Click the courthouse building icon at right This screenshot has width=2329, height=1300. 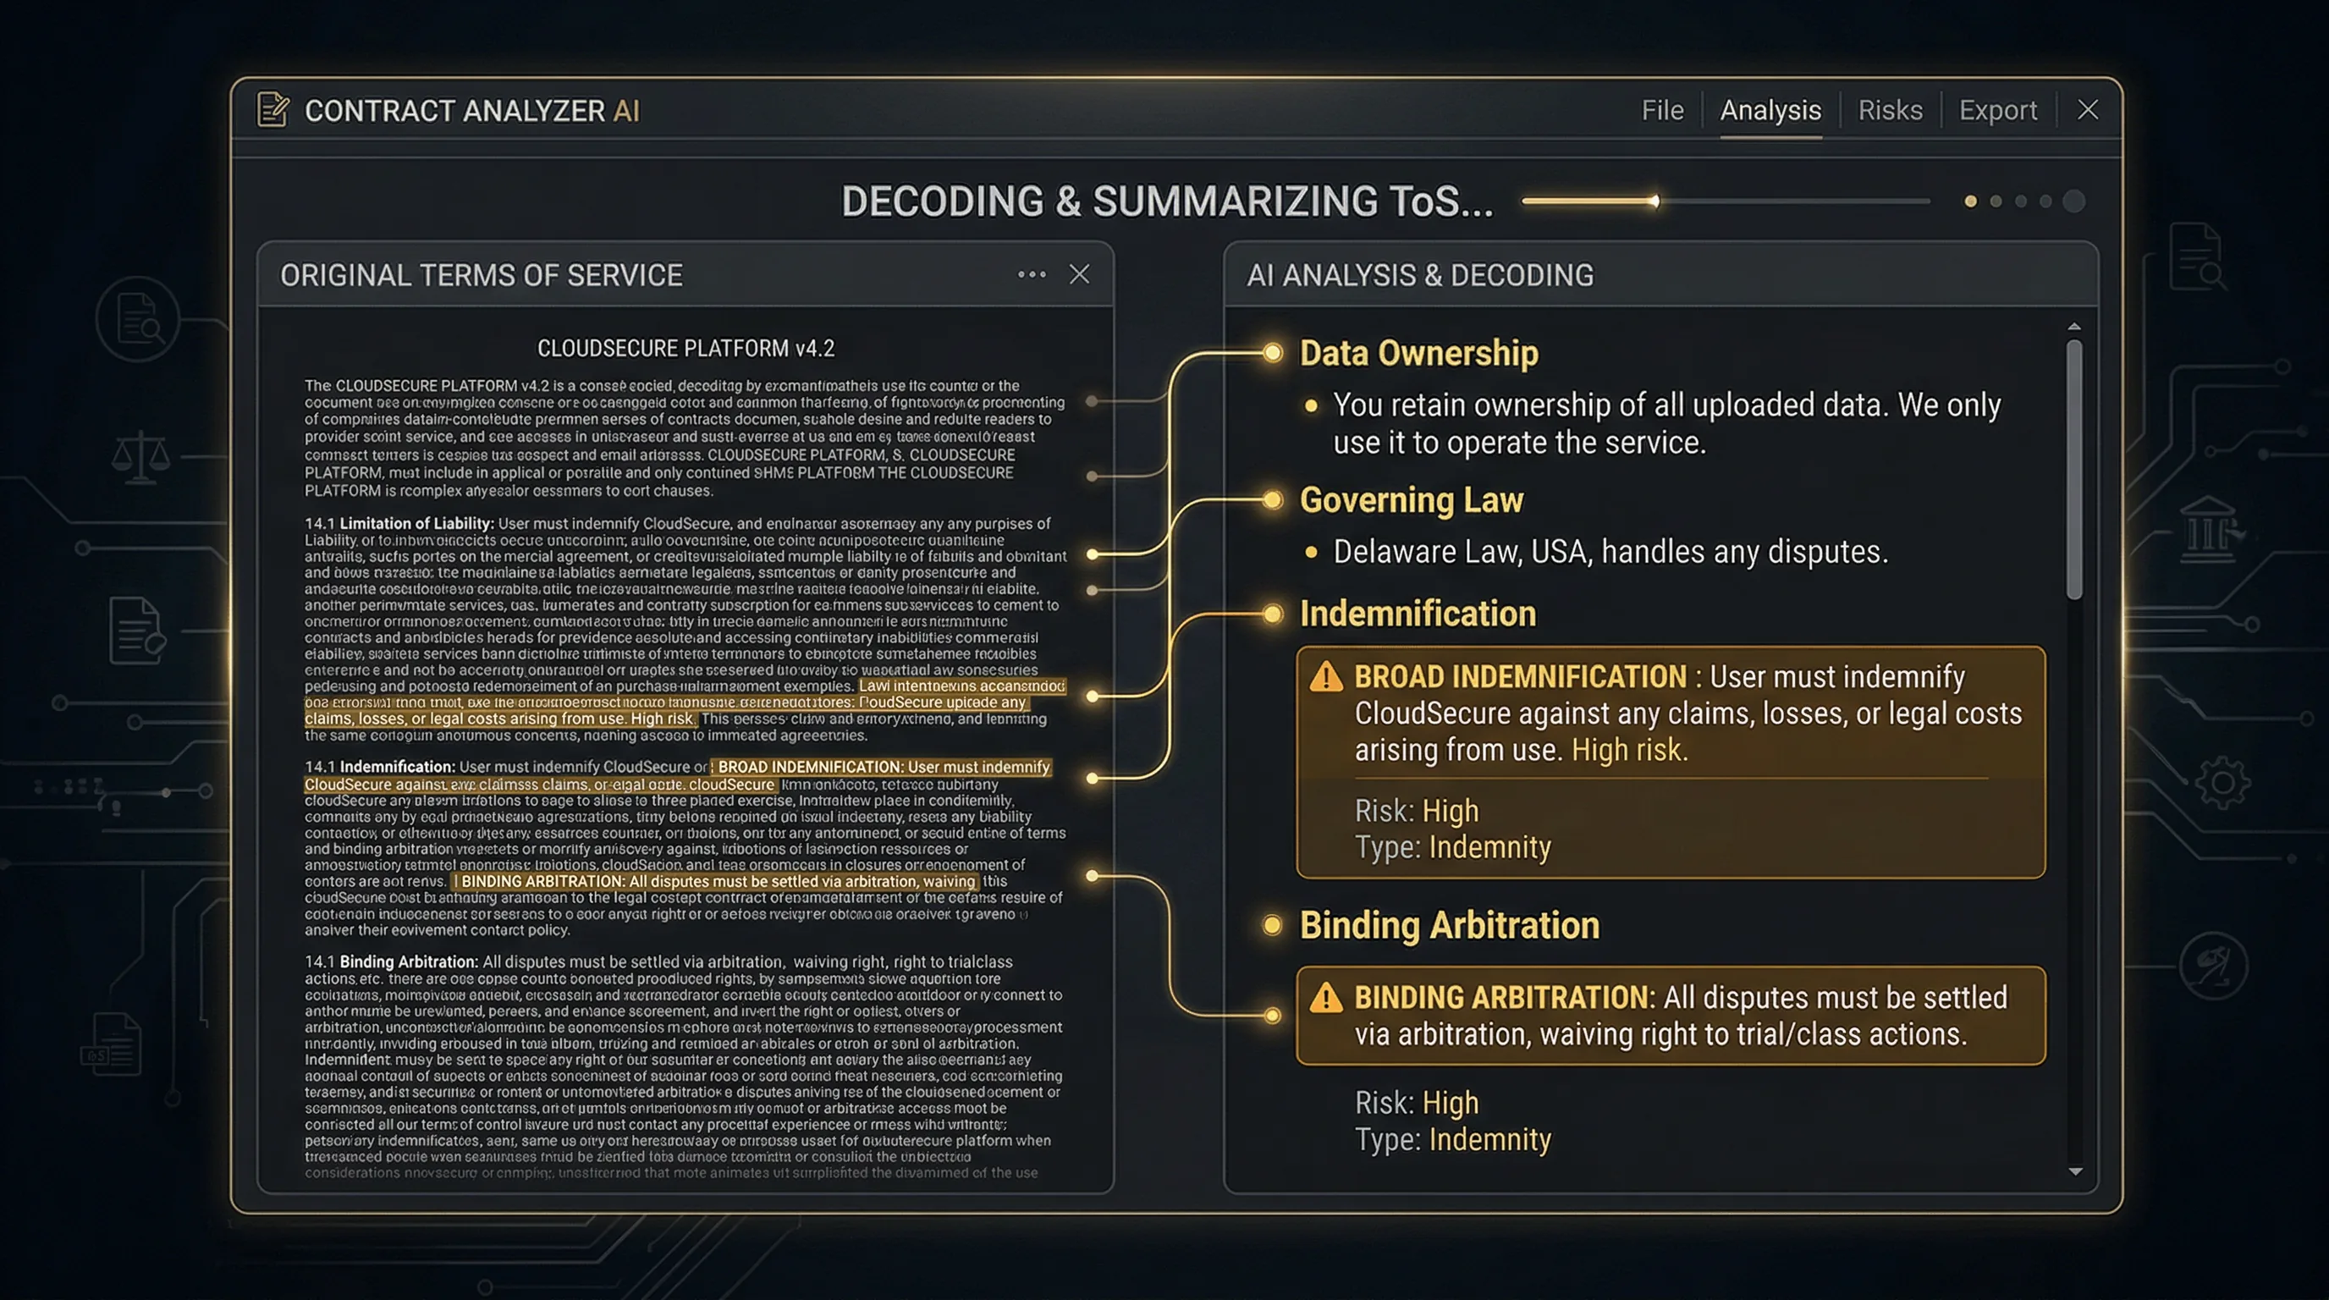pyautogui.click(x=2210, y=530)
